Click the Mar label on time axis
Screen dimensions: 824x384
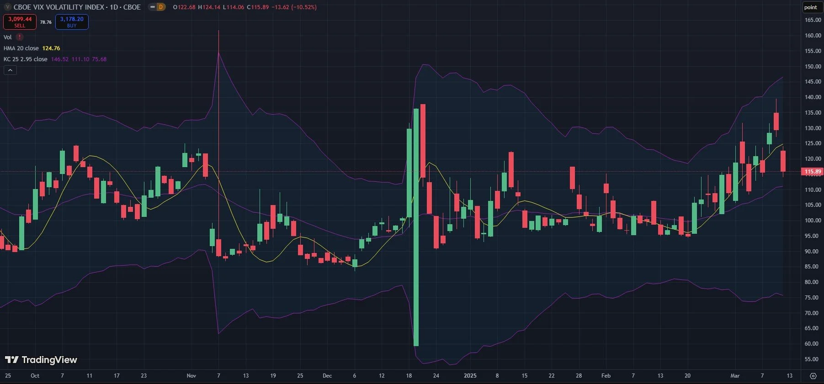point(735,376)
